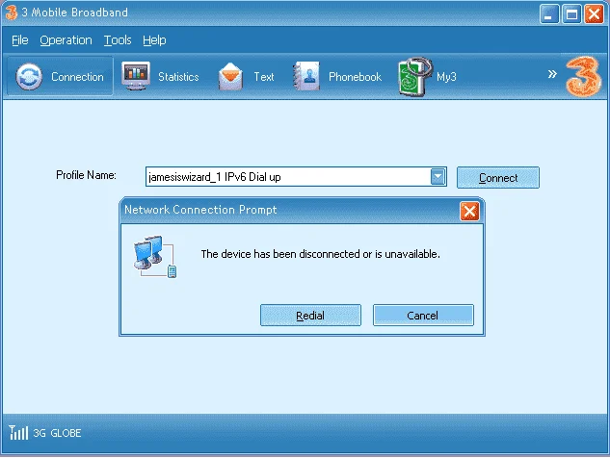Open the File menu
The height and width of the screenshot is (458, 610).
[x=20, y=40]
